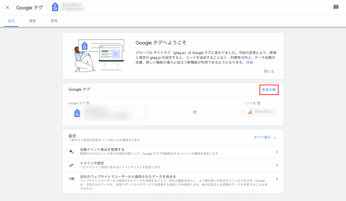Screen dimensions: 346x201
Task: Expand settings with すべて表示
Action: [x=265, y=137]
